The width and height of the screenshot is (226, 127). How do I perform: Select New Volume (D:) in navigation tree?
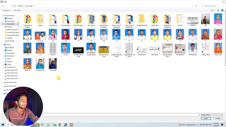pyautogui.click(x=12, y=70)
